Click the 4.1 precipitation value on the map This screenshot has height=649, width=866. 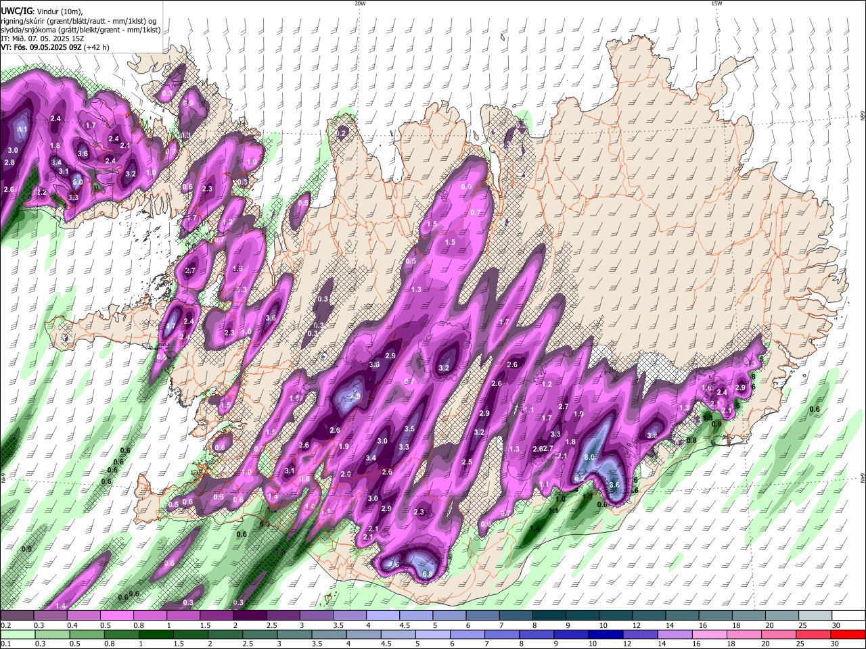click(x=22, y=129)
